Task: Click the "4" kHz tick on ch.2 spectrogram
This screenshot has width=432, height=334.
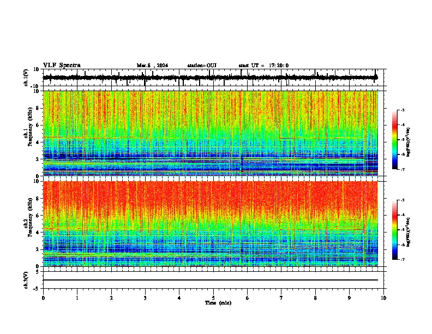Action: [38, 232]
